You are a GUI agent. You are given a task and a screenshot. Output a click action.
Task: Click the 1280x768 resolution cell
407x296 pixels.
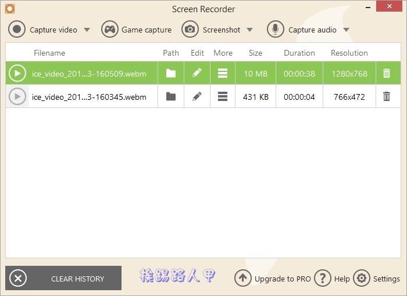[x=349, y=74]
